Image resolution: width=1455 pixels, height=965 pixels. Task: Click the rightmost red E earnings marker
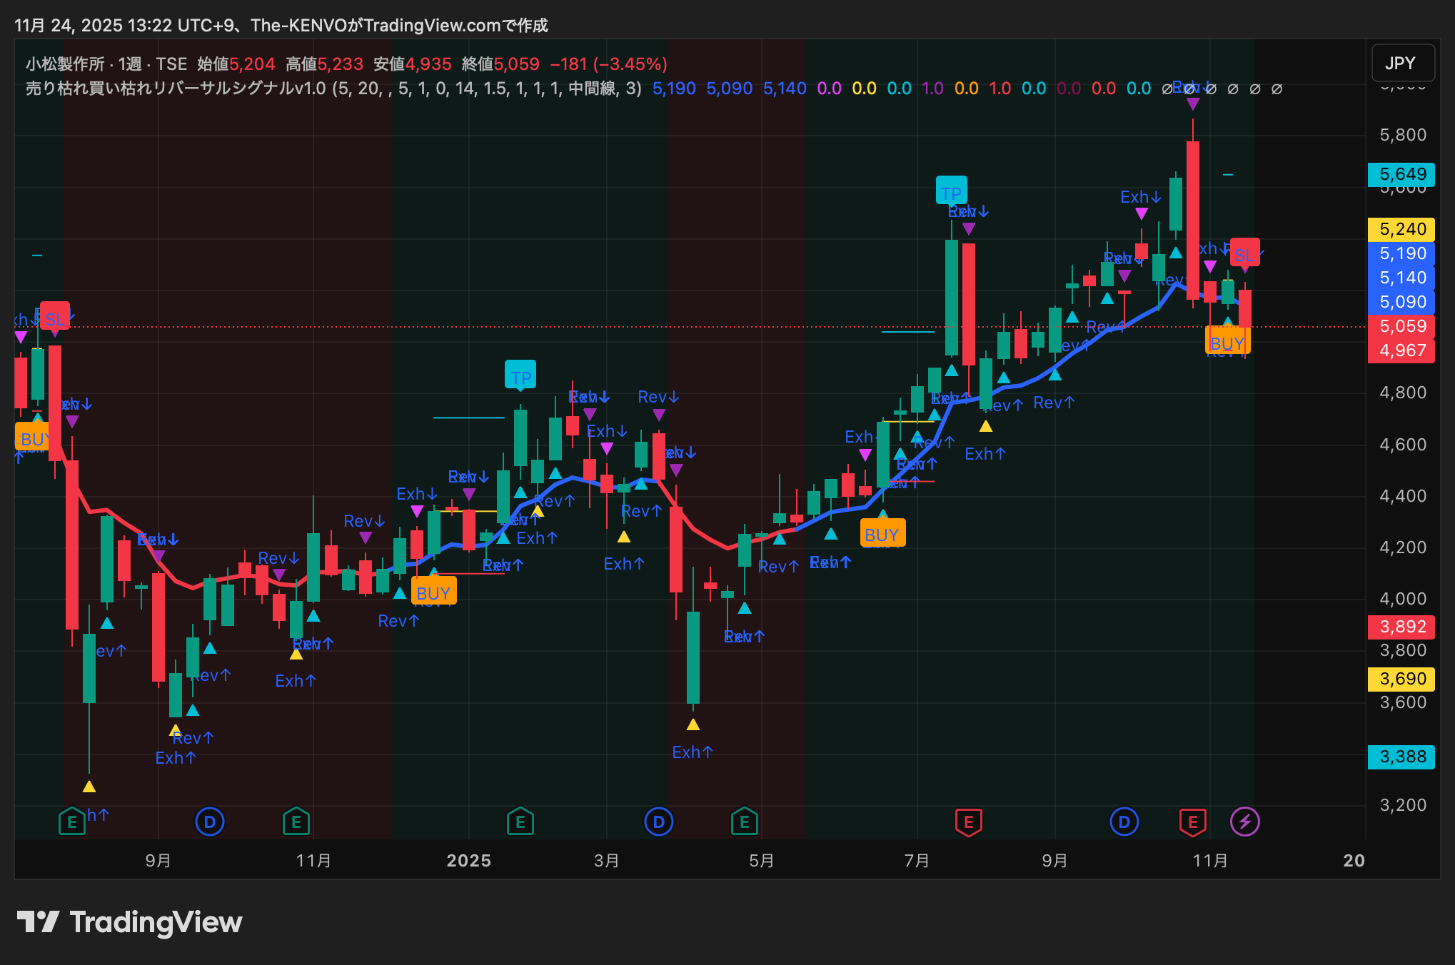pyautogui.click(x=1192, y=822)
